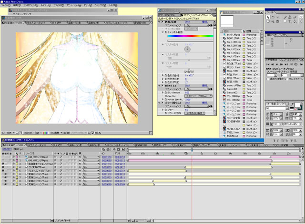Click the マスター色相 hue dial

point(187,50)
